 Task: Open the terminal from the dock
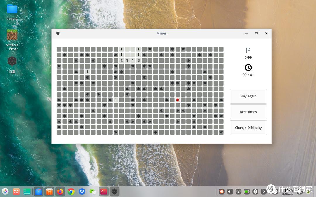tap(104, 192)
